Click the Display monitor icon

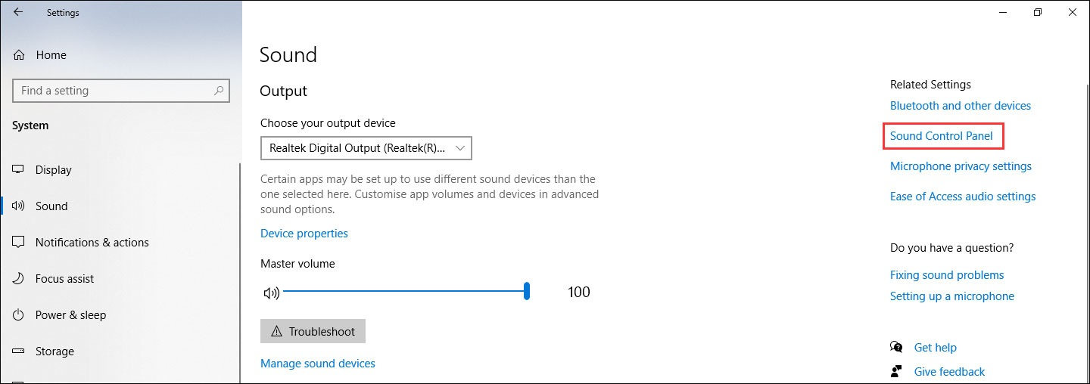(x=19, y=170)
